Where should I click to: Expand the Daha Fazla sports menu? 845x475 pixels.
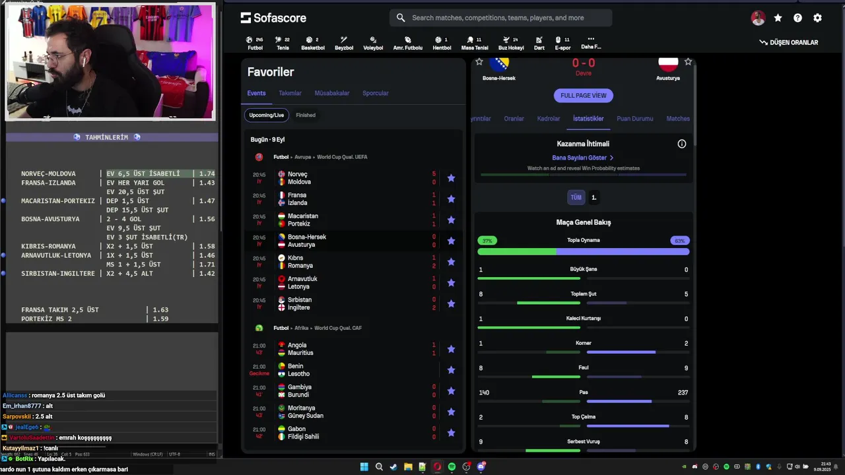[591, 43]
